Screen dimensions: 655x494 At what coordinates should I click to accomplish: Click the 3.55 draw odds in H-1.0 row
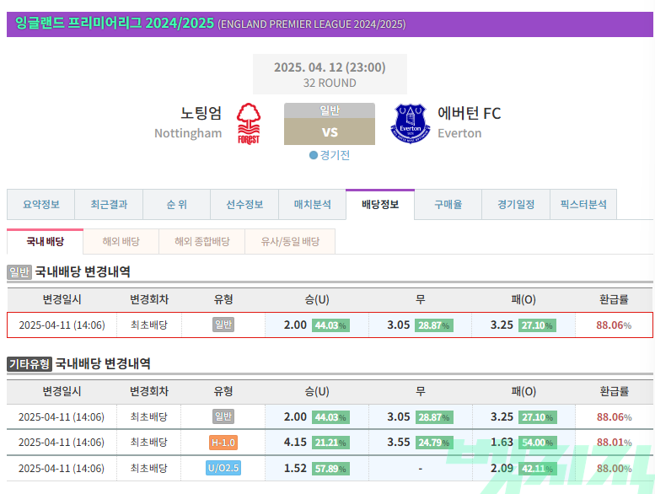tap(399, 443)
